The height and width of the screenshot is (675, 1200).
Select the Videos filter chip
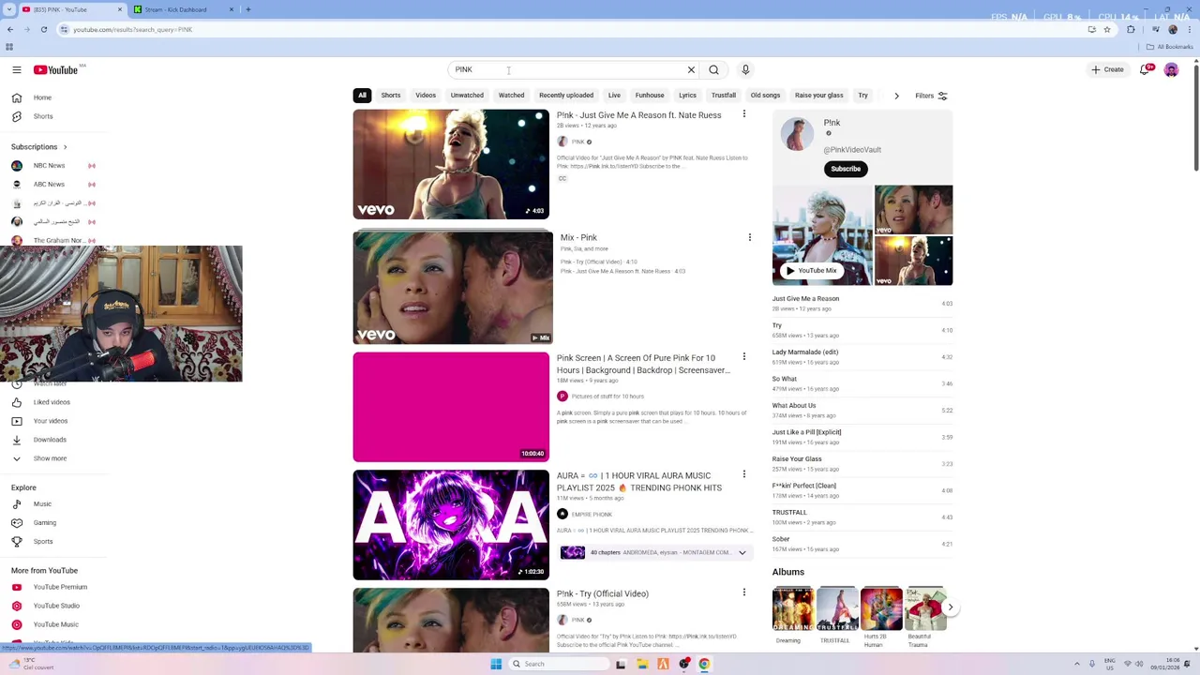(x=426, y=95)
